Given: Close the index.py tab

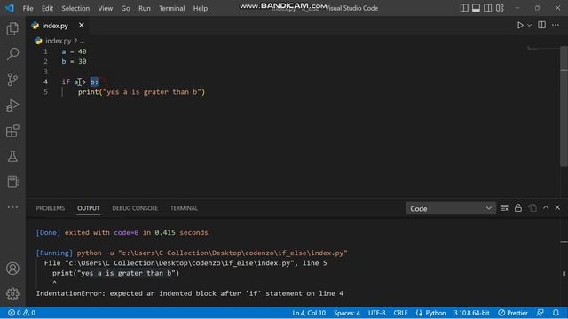Looking at the screenshot, I should [82, 26].
